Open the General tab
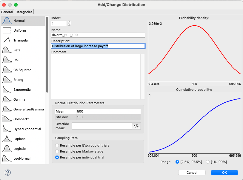 point(7,12)
